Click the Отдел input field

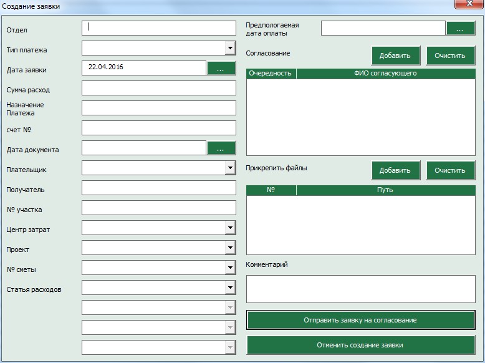159,28
